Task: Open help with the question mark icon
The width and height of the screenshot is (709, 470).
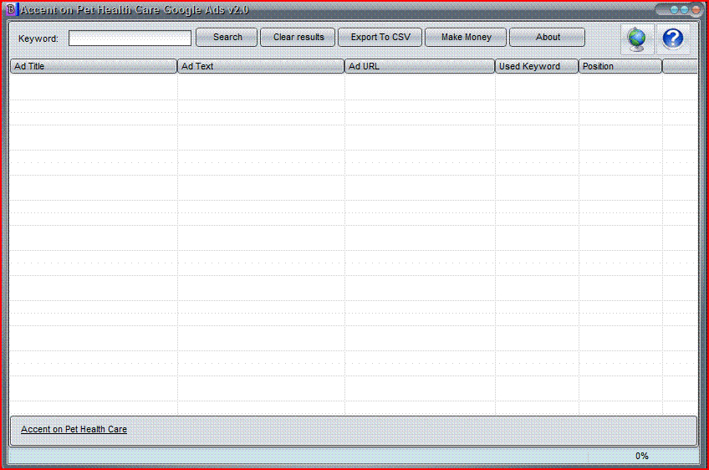Action: pyautogui.click(x=673, y=39)
